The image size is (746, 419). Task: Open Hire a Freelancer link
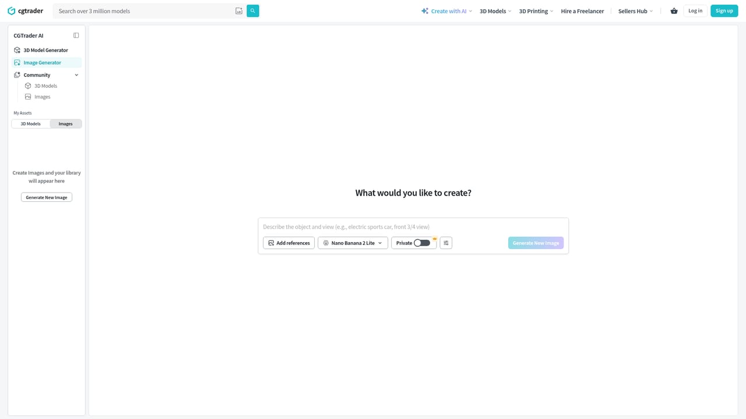[x=582, y=11]
